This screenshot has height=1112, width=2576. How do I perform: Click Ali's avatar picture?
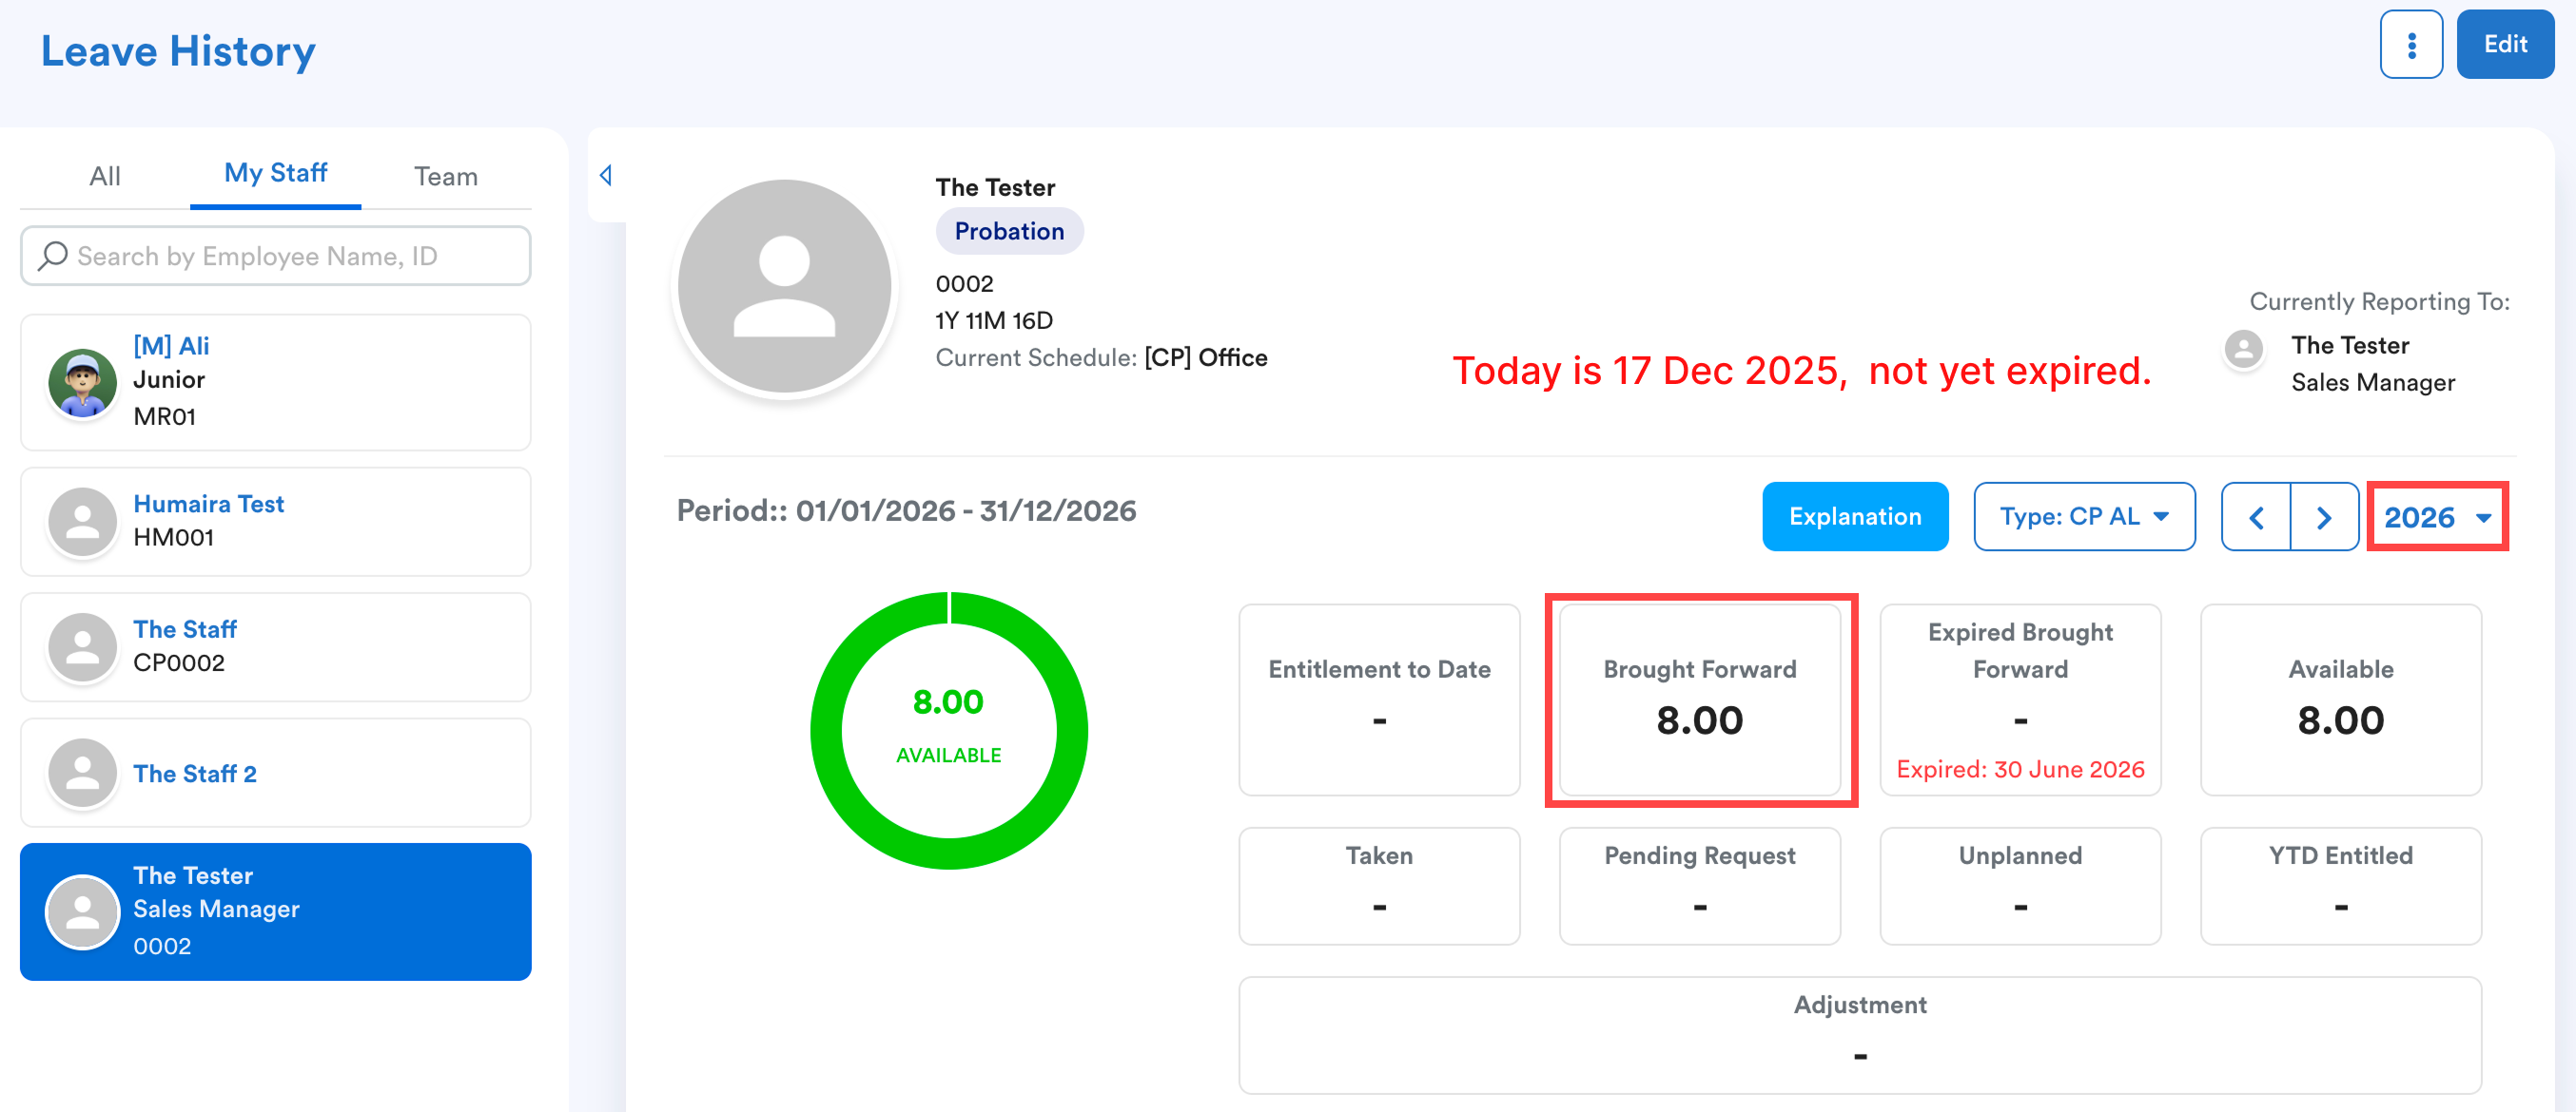pos(82,382)
